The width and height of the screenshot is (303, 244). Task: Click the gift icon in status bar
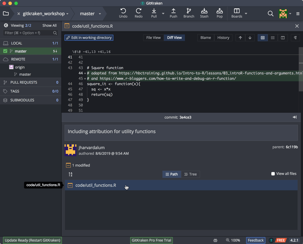(x=215, y=240)
